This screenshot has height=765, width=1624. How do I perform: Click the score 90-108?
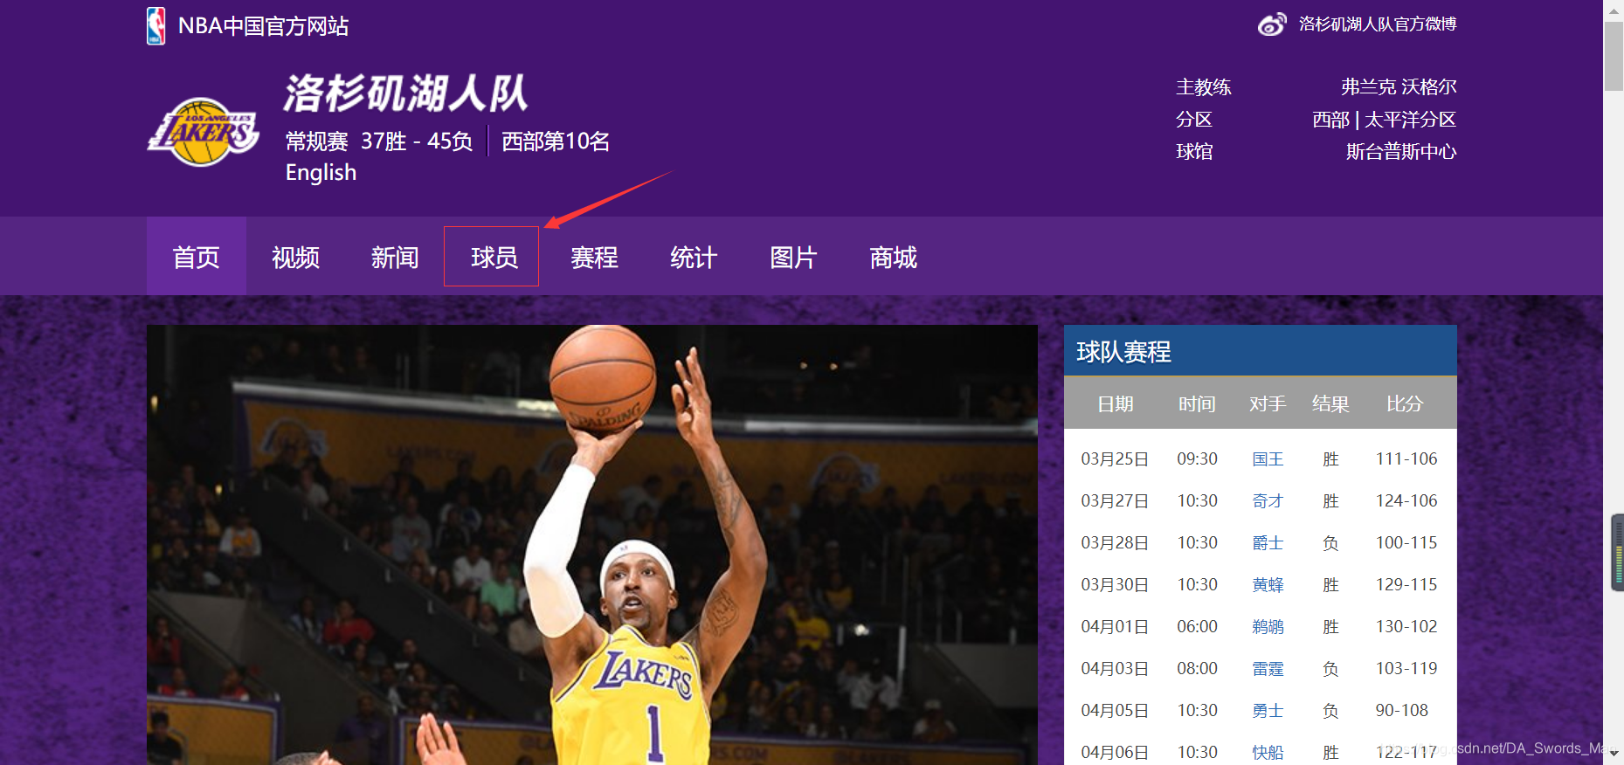1402,711
